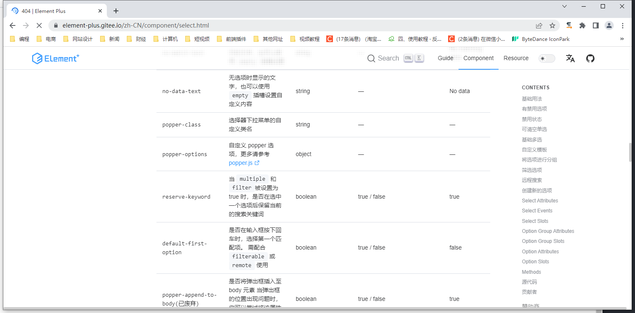
Task: Jump to 远程搜索 section
Action: point(532,180)
